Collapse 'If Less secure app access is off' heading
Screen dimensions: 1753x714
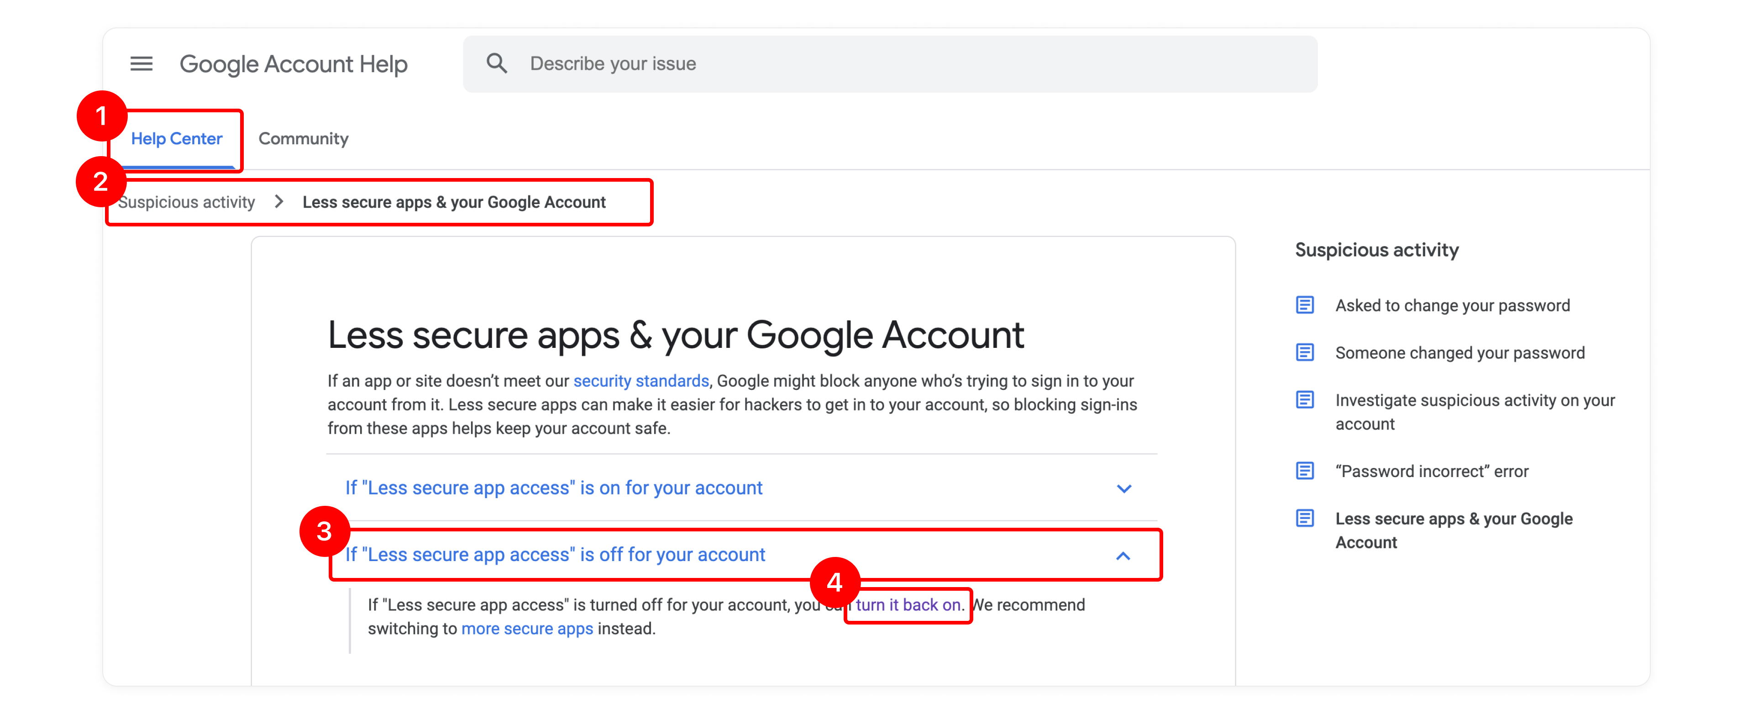(555, 555)
